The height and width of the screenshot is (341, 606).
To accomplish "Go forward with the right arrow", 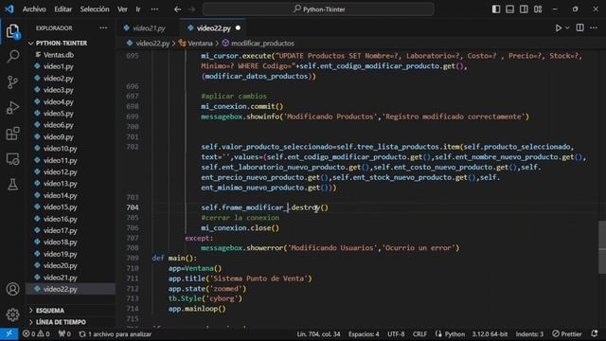I will pos(191,9).
